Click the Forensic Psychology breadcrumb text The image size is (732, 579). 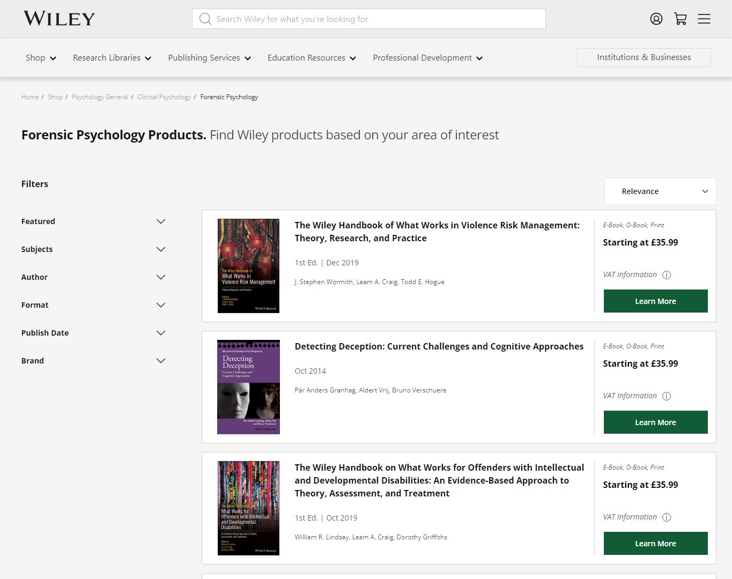[x=229, y=97]
